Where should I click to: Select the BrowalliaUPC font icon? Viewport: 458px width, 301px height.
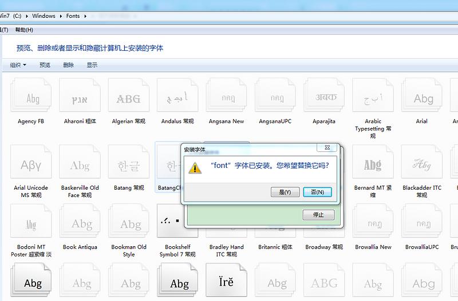(422, 220)
